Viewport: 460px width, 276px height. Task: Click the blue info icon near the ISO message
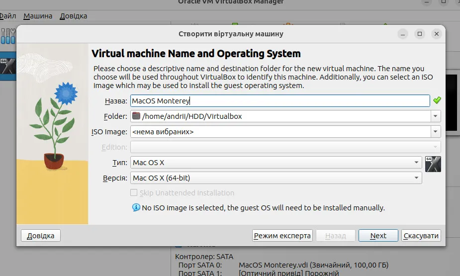coord(136,208)
